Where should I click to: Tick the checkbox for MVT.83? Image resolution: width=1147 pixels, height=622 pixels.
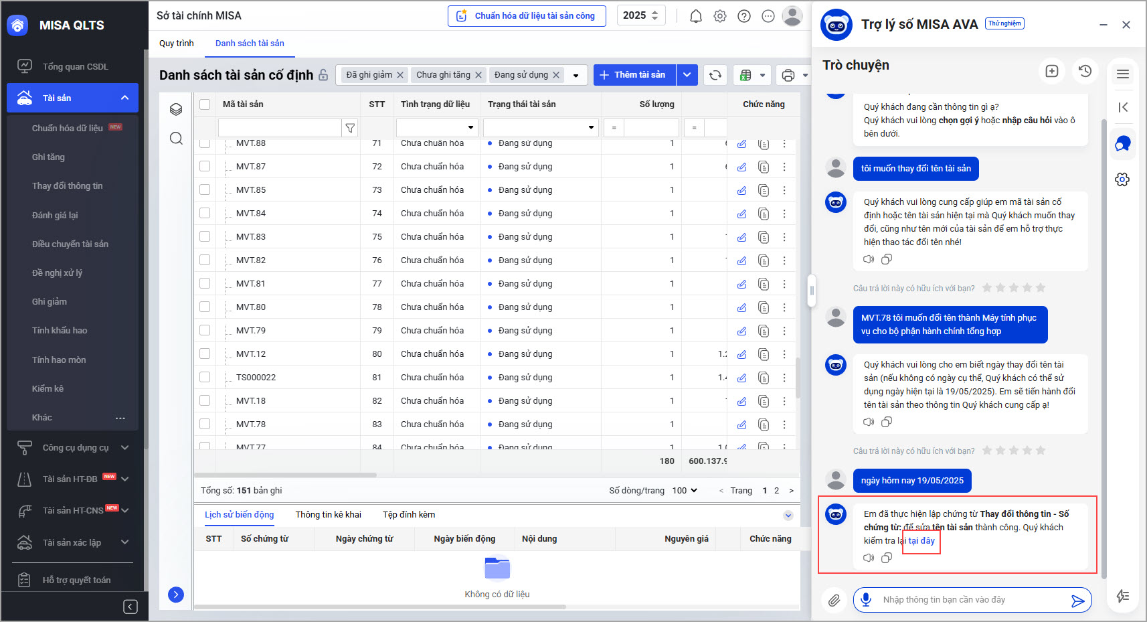(x=205, y=236)
